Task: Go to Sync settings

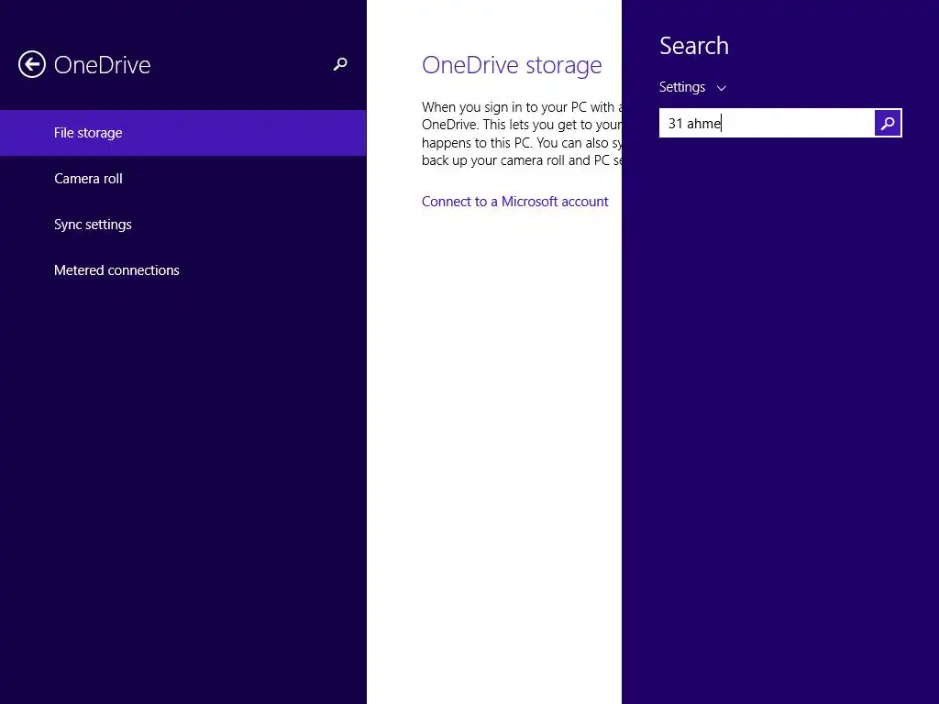Action: click(93, 225)
